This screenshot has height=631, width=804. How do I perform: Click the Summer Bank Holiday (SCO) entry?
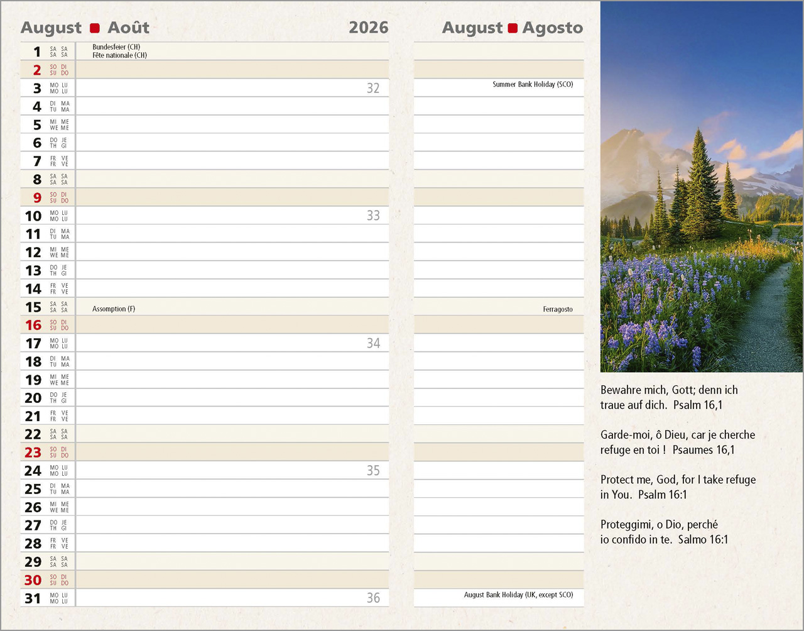533,84
